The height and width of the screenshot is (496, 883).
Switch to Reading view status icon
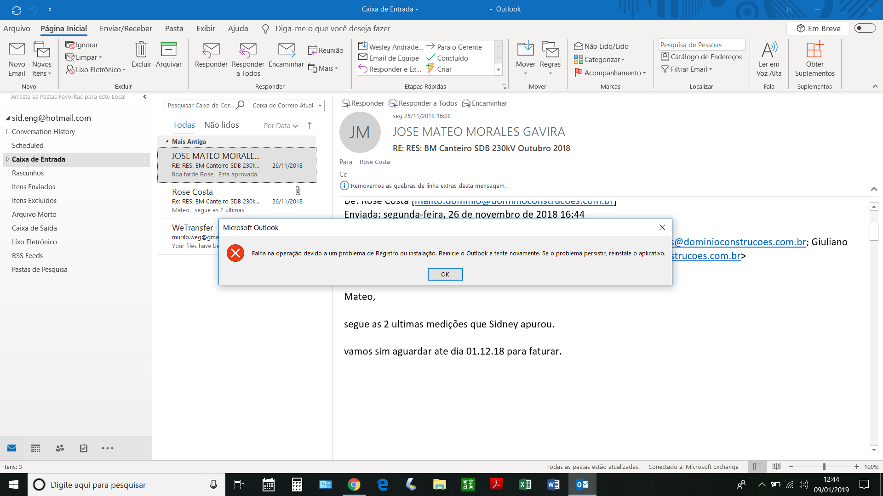[777, 467]
